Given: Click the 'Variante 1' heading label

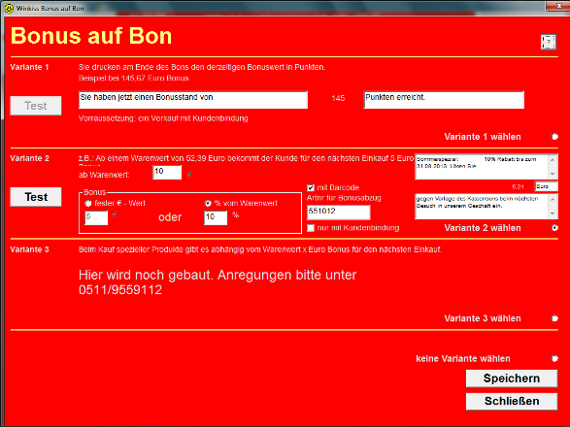Looking at the screenshot, I should pos(29,67).
